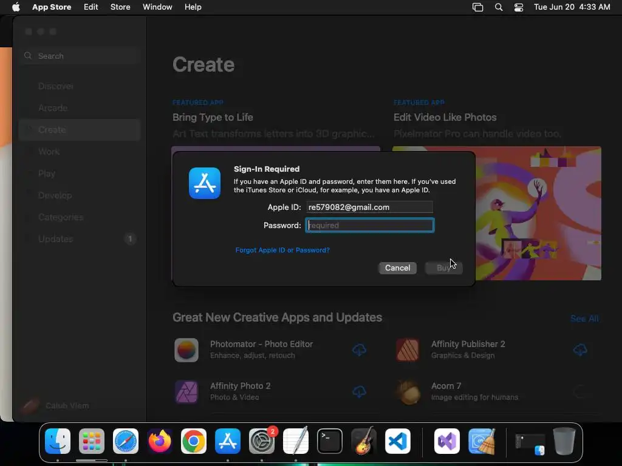Open the Trash in the dock
The height and width of the screenshot is (466, 622).
pos(564,441)
